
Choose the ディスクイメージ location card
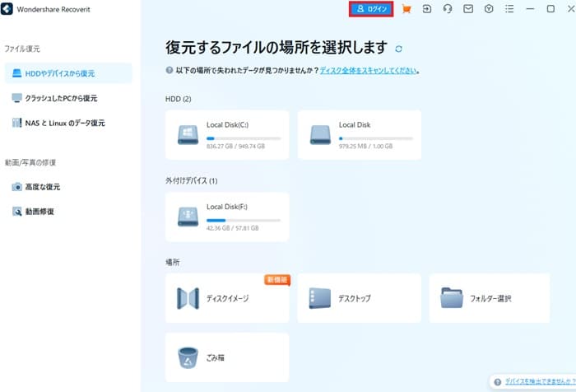coord(227,298)
